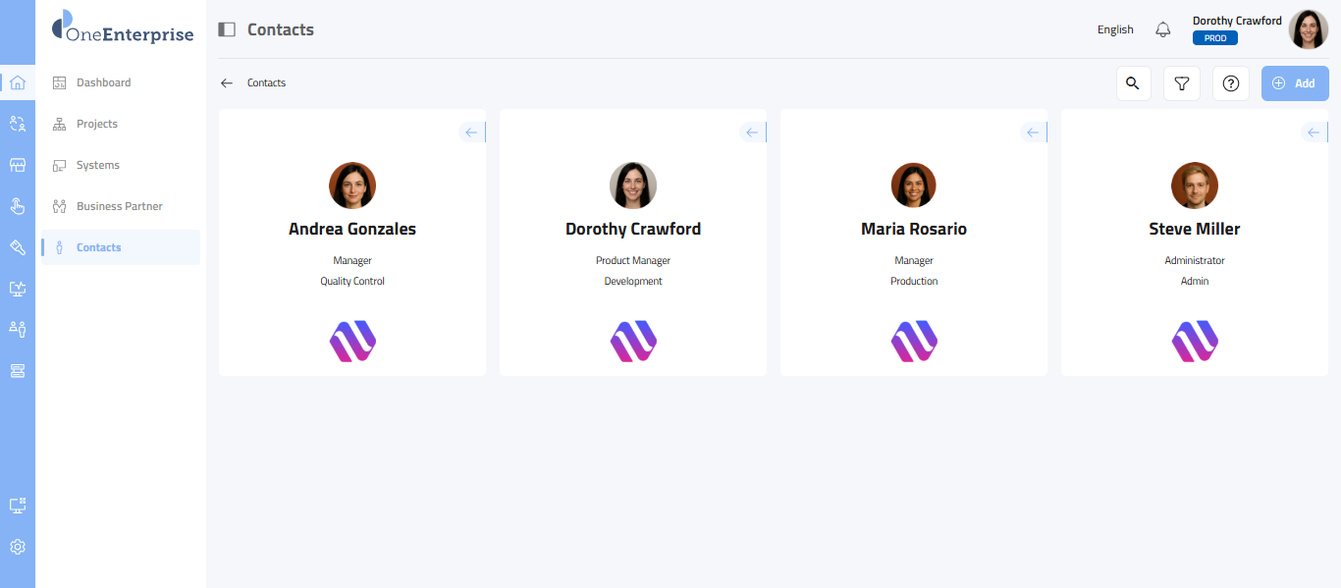Select Projects in the sidebar
The image size is (1341, 588).
click(96, 124)
